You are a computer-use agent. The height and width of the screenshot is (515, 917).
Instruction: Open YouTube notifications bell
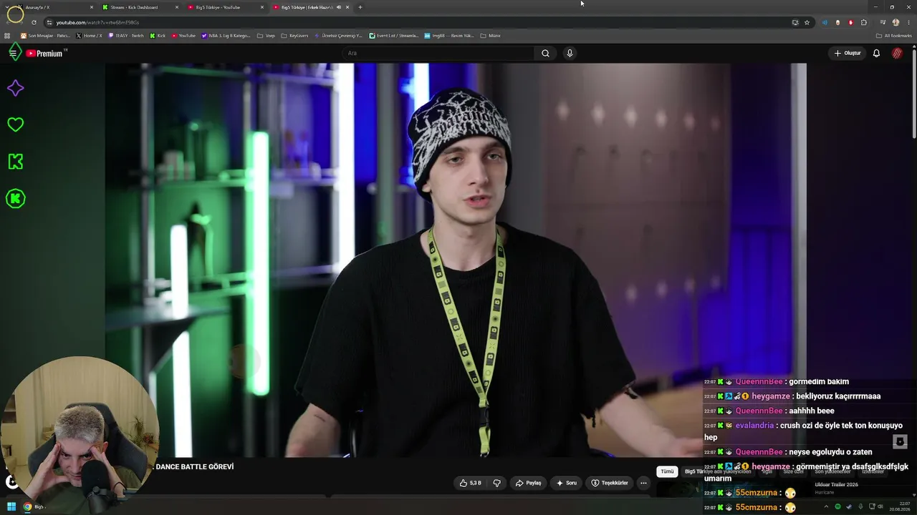click(876, 53)
